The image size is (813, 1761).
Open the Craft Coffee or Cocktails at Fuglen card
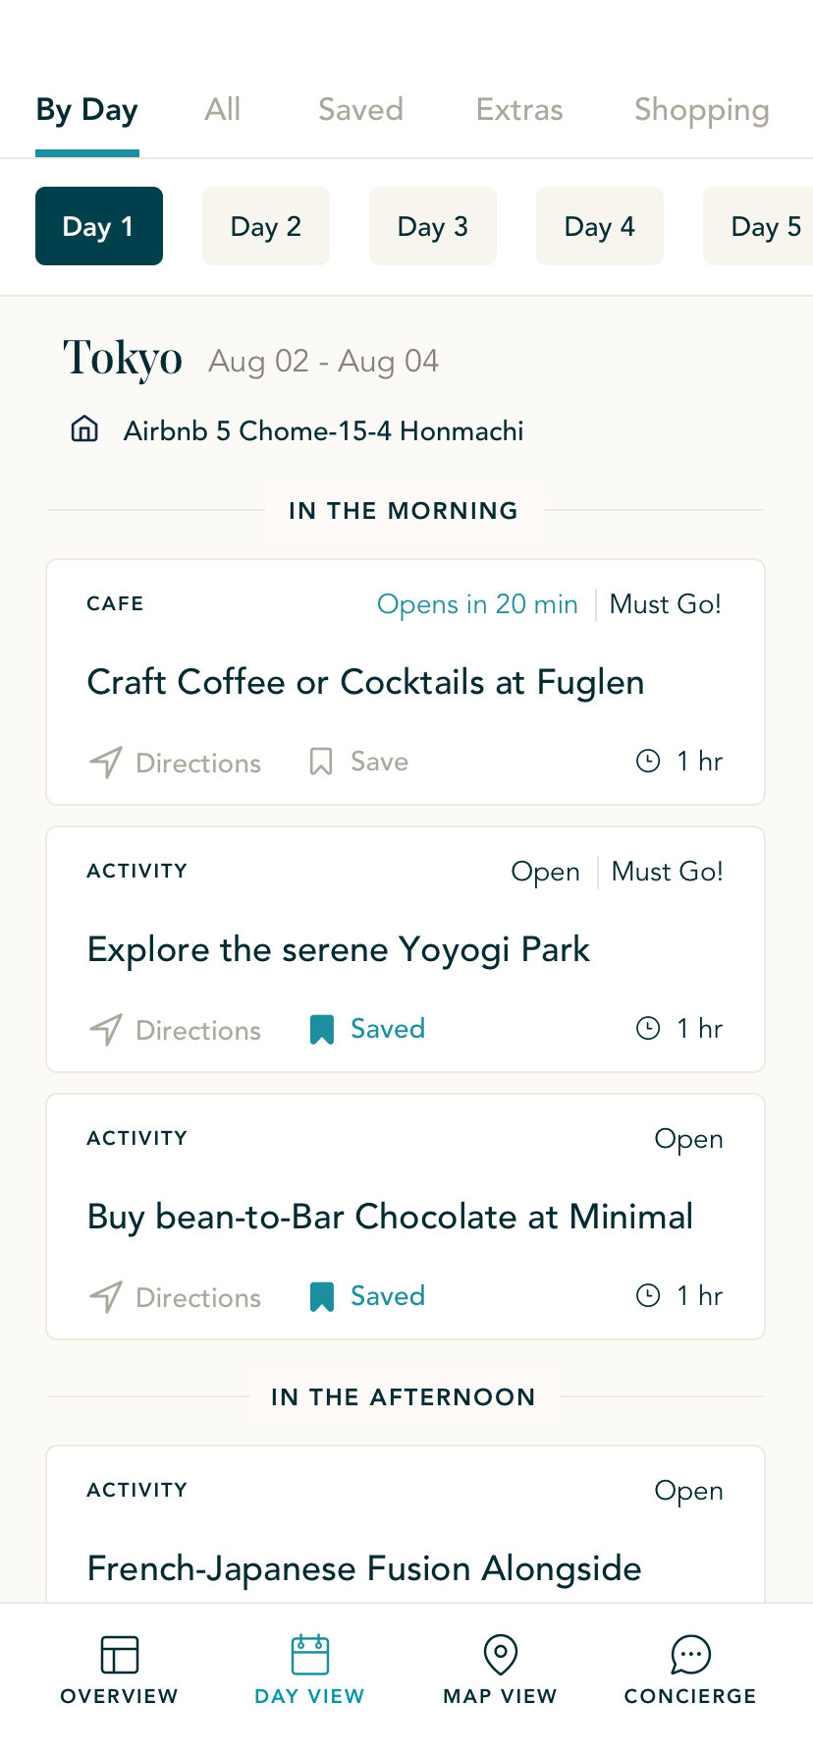pyautogui.click(x=365, y=682)
